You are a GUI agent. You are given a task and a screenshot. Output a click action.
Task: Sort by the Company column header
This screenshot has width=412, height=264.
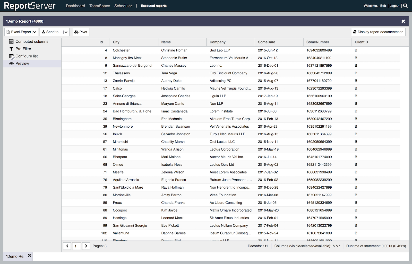[x=231, y=42]
